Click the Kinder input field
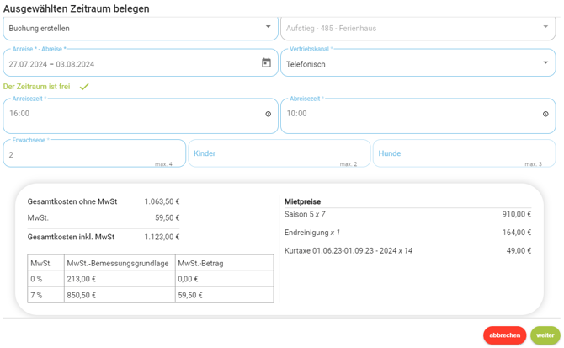This screenshot has height=348, width=564. [269, 154]
